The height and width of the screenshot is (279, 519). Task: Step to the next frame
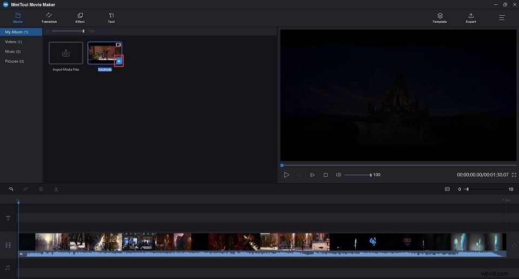point(312,175)
